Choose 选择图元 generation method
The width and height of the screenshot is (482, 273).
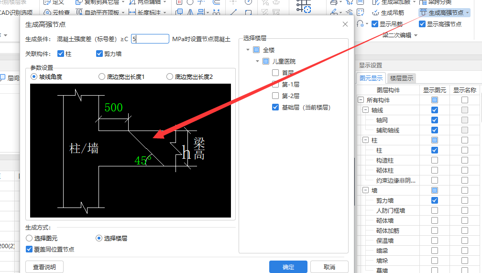pyautogui.click(x=29, y=238)
